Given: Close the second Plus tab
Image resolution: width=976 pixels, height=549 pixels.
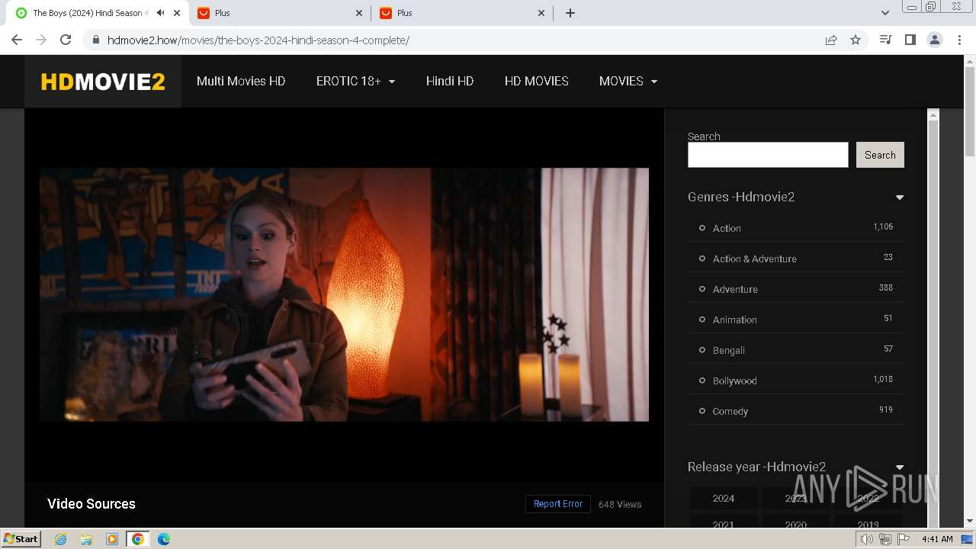Looking at the screenshot, I should coord(541,13).
